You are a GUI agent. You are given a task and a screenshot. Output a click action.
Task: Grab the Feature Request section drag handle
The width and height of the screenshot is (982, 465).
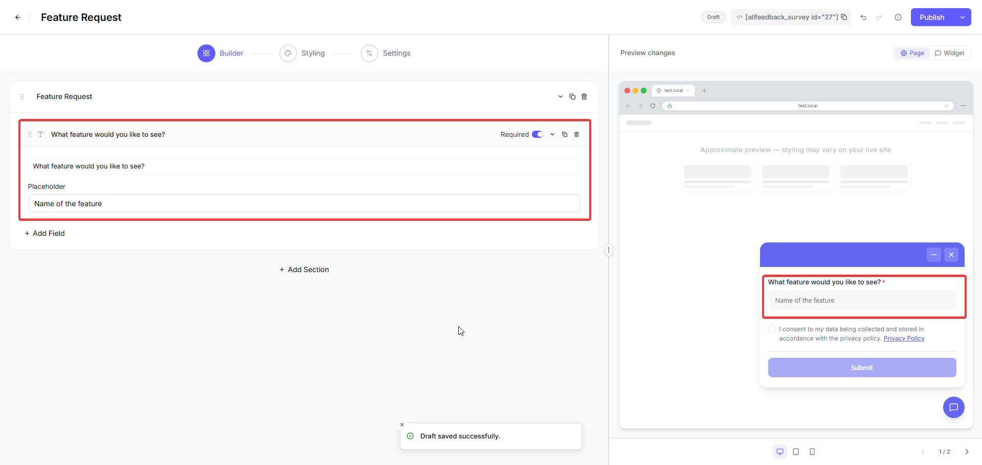coord(22,96)
